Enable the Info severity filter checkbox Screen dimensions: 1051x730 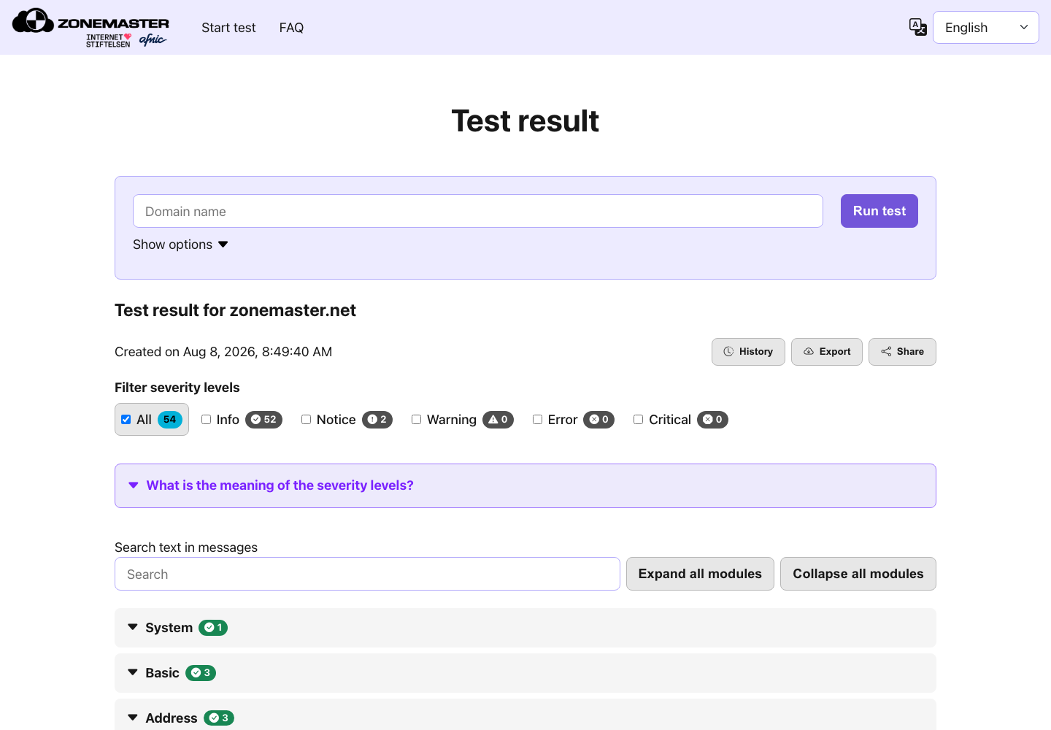(x=206, y=420)
